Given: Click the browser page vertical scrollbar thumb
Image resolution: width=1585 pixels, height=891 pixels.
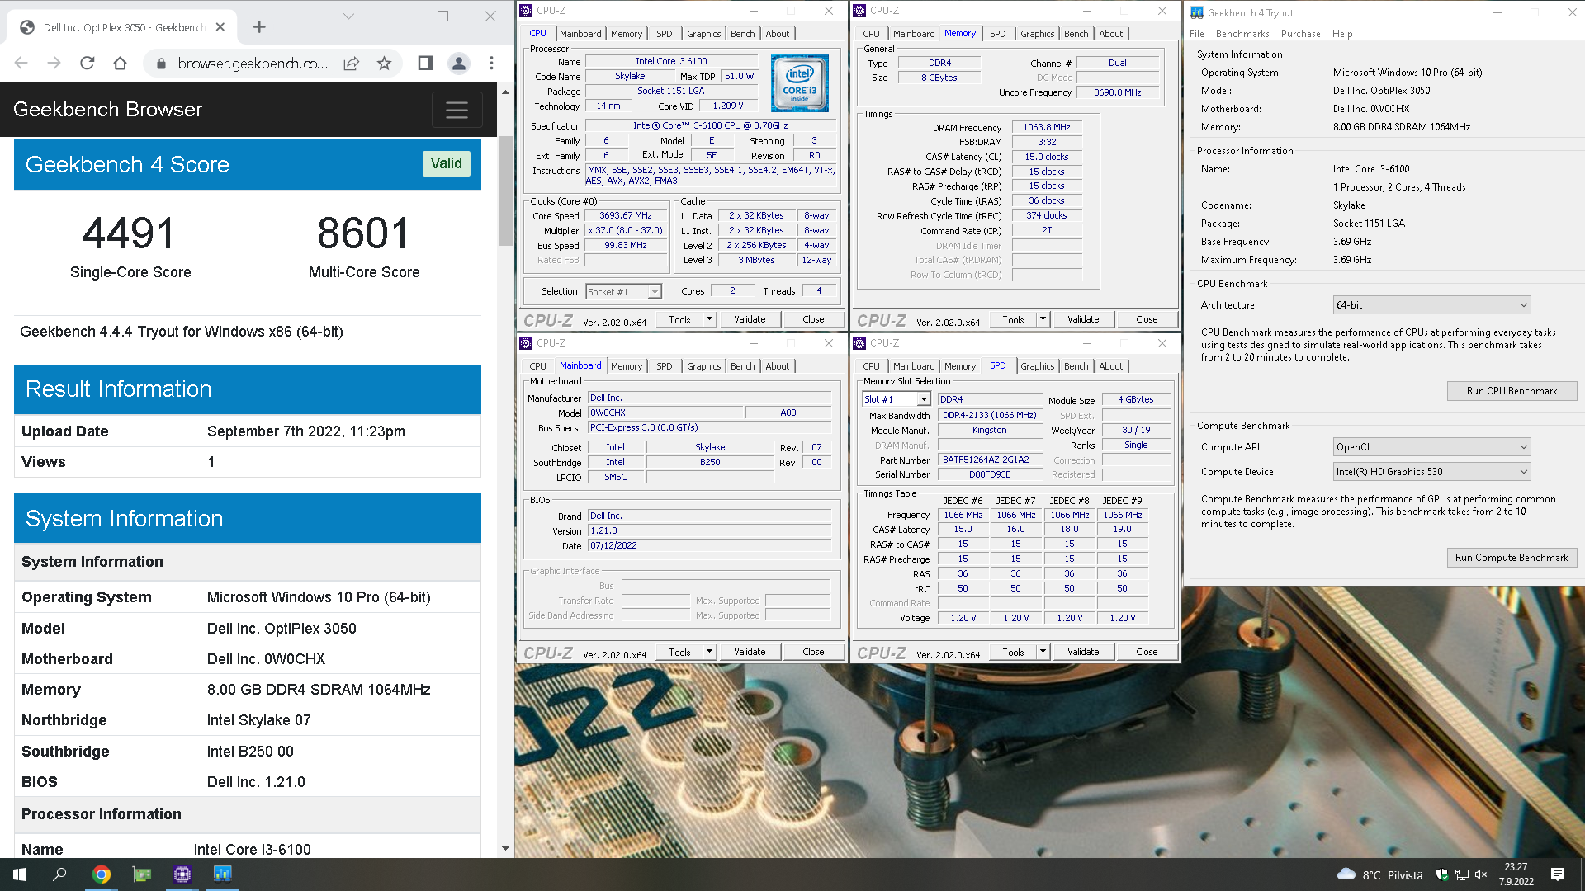Looking at the screenshot, I should pos(505,191).
